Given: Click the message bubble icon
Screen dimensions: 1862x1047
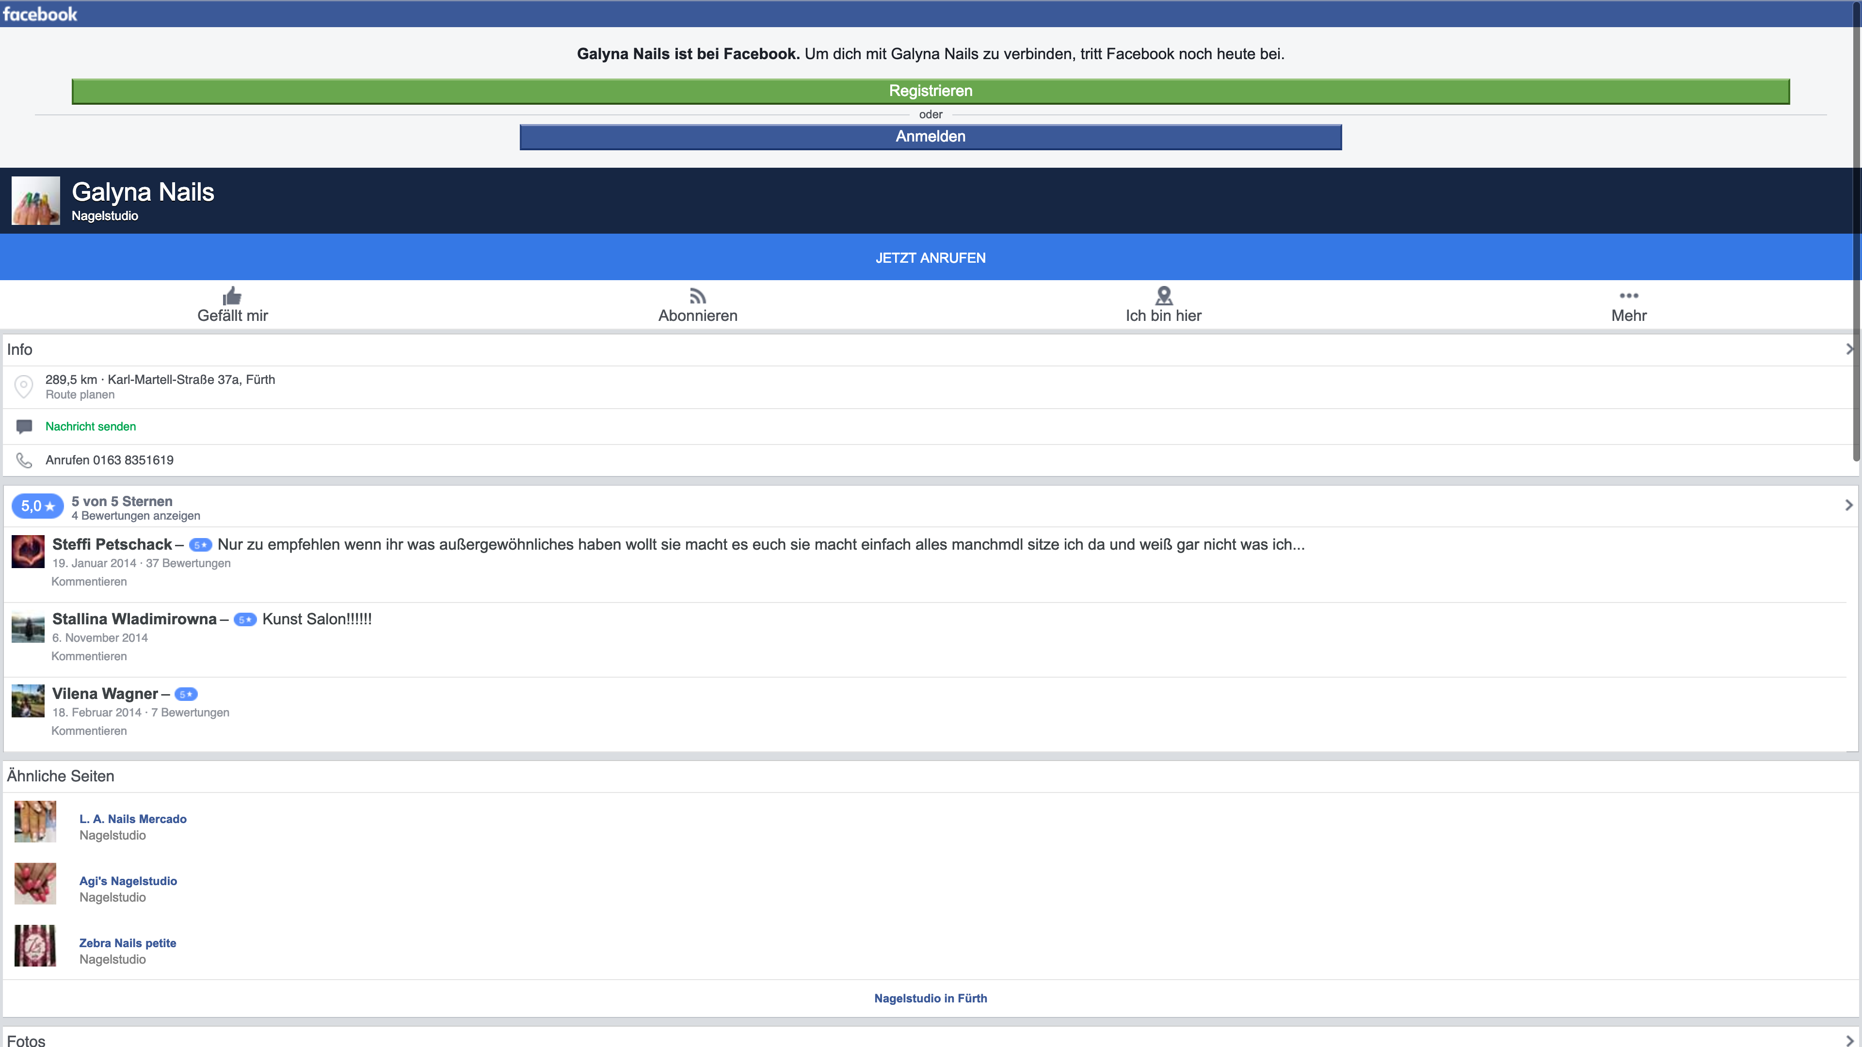Looking at the screenshot, I should [x=24, y=427].
